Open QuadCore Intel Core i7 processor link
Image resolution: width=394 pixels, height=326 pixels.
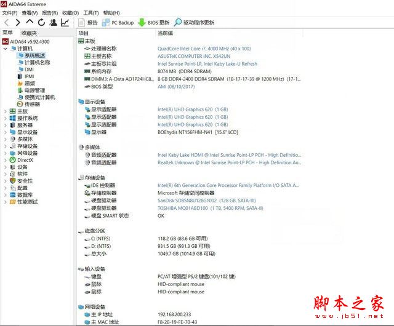(x=204, y=49)
